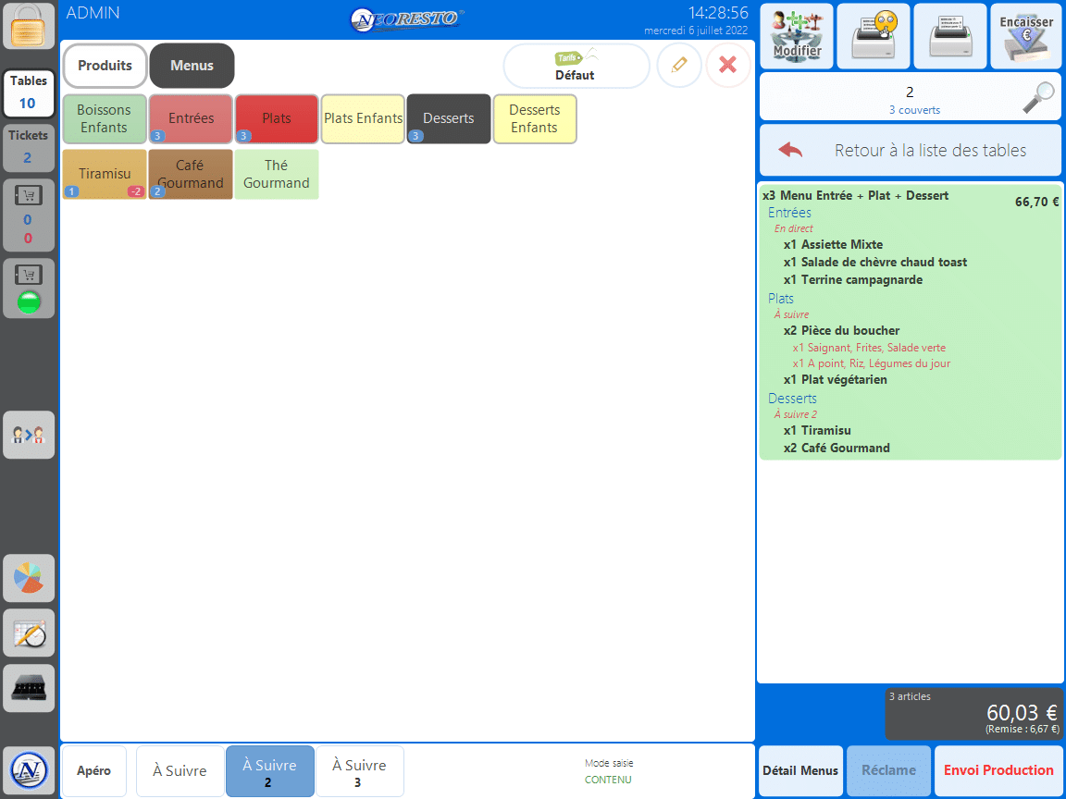Activate the À Suivre 3 option
This screenshot has width=1066, height=799.
point(359,770)
